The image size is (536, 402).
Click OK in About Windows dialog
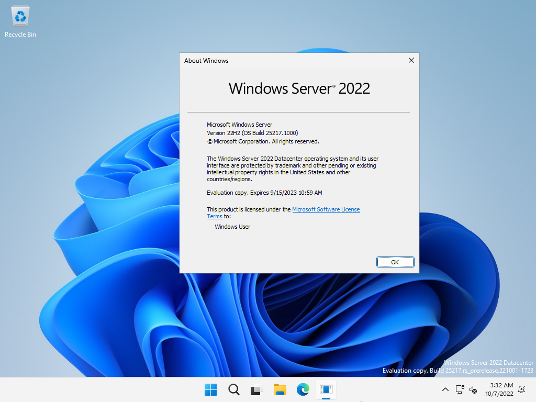395,262
